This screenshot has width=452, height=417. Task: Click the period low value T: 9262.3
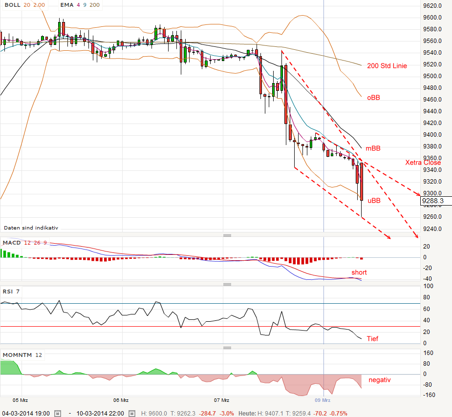point(183,414)
